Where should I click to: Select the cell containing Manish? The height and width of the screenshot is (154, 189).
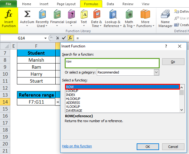[36, 60]
